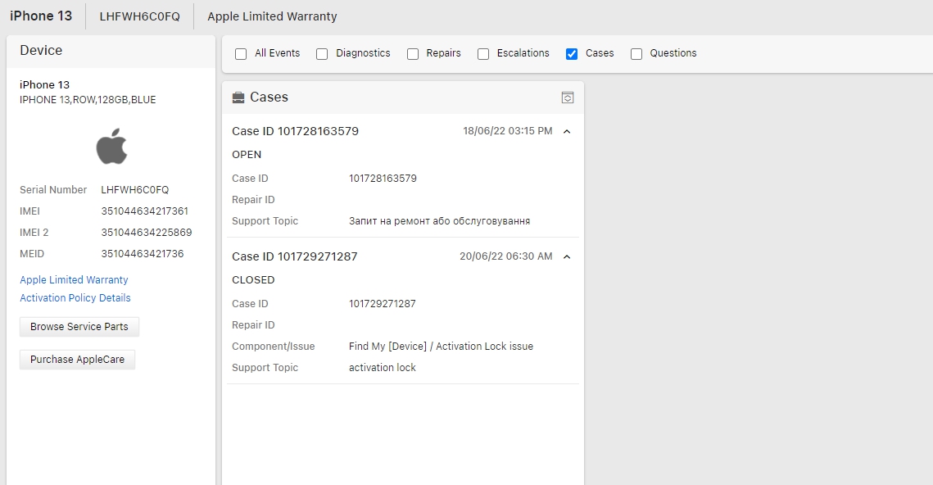Click the CLOSED status text

click(253, 279)
